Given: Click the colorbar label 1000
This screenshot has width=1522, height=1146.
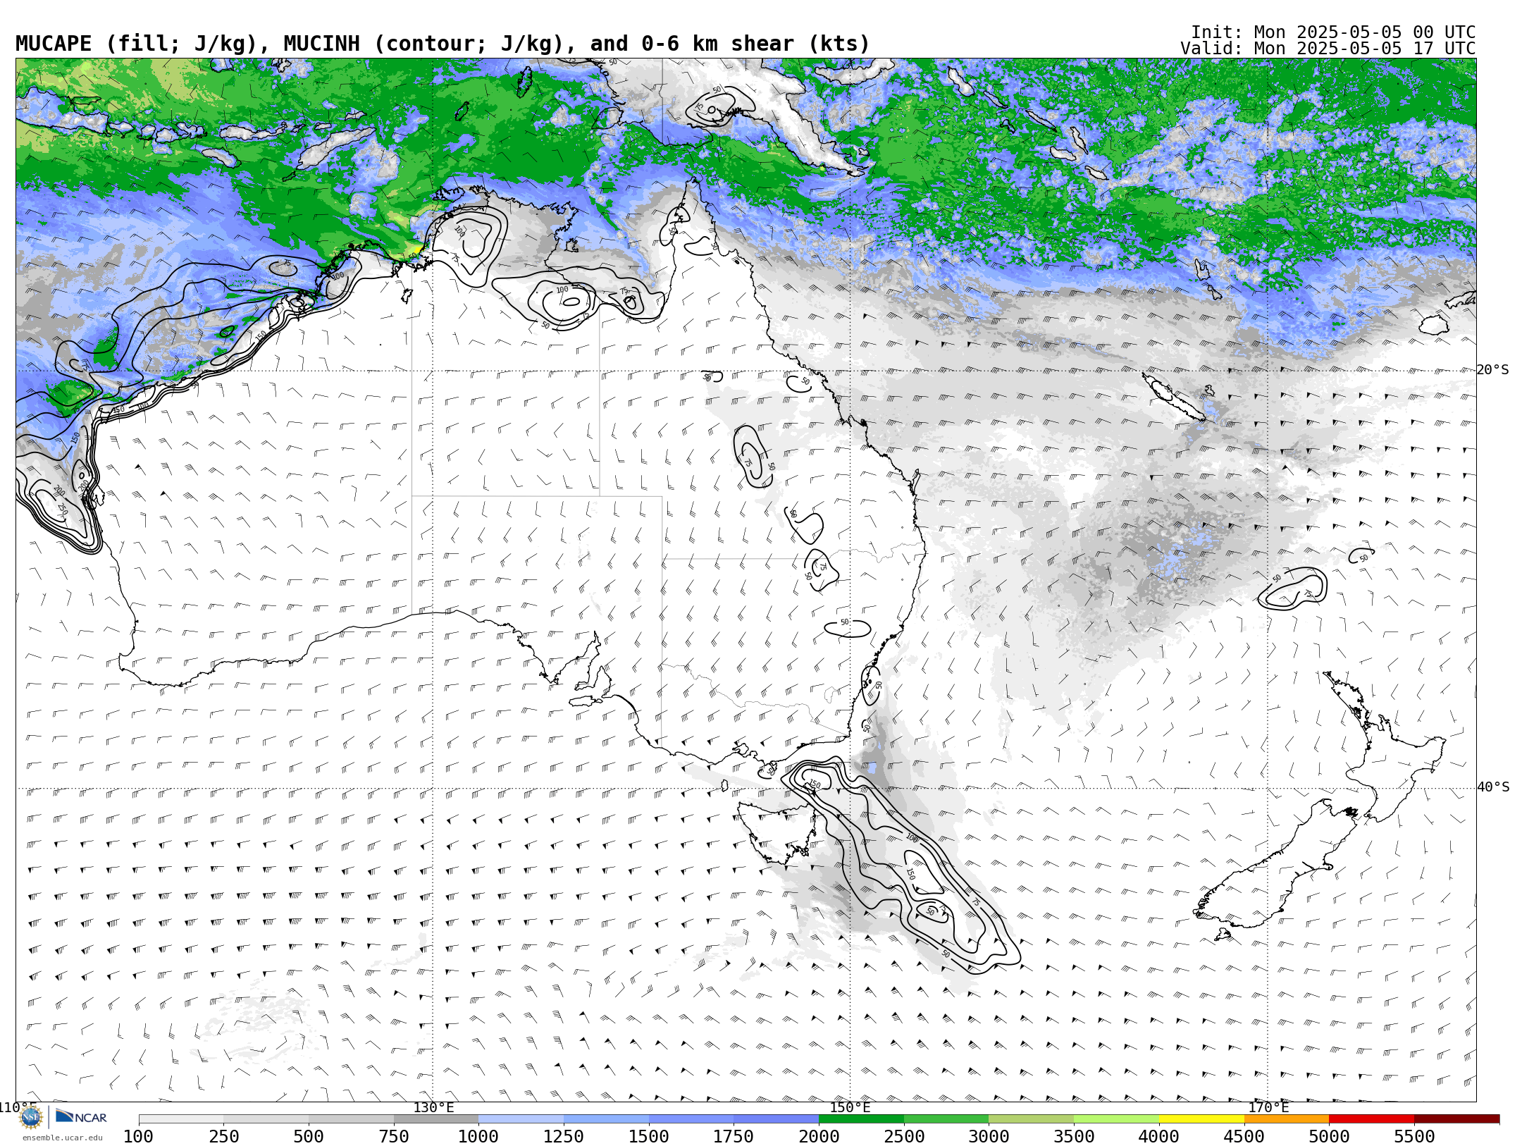Looking at the screenshot, I should click(478, 1137).
